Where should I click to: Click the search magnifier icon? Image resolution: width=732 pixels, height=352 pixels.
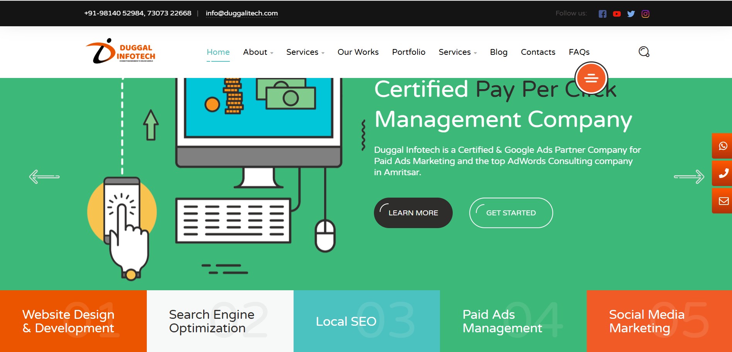[x=644, y=52]
